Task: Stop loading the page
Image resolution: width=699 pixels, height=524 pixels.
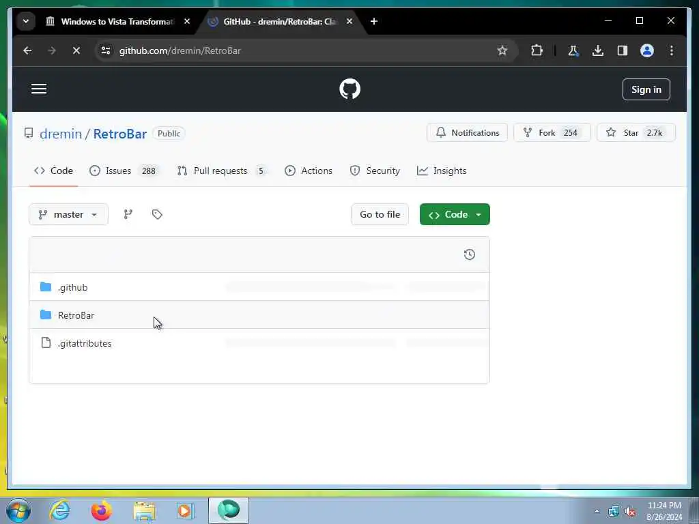Action: [x=76, y=50]
